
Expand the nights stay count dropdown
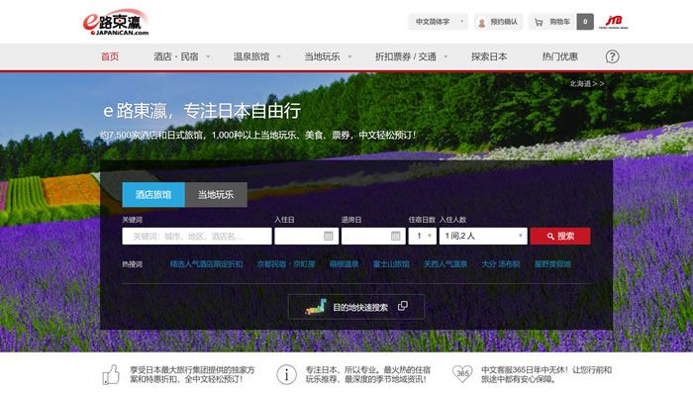[x=423, y=237]
